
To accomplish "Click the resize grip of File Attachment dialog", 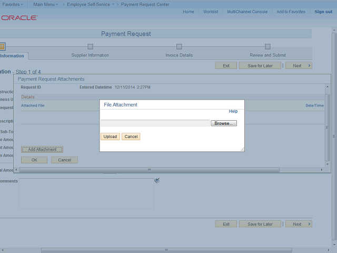I will (x=242, y=149).
